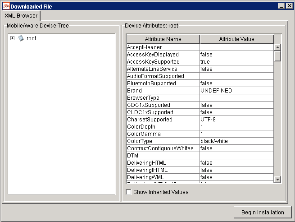
Task: Click the attribute table scroll down arrow
Action: (x=277, y=179)
